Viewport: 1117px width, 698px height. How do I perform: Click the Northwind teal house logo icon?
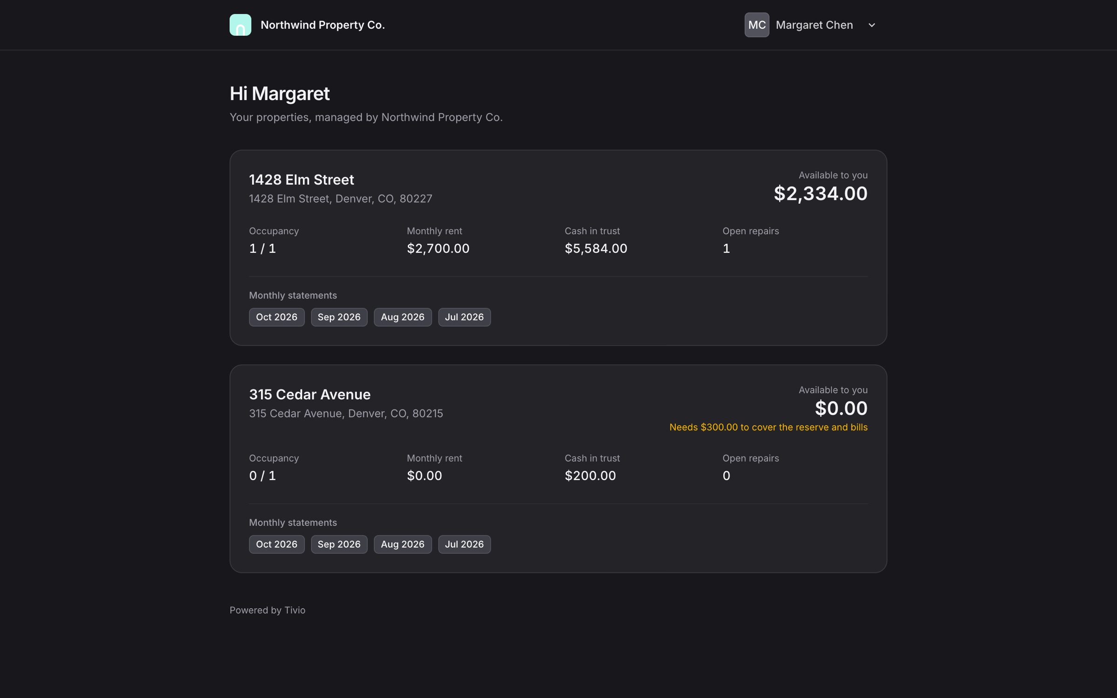(x=240, y=25)
